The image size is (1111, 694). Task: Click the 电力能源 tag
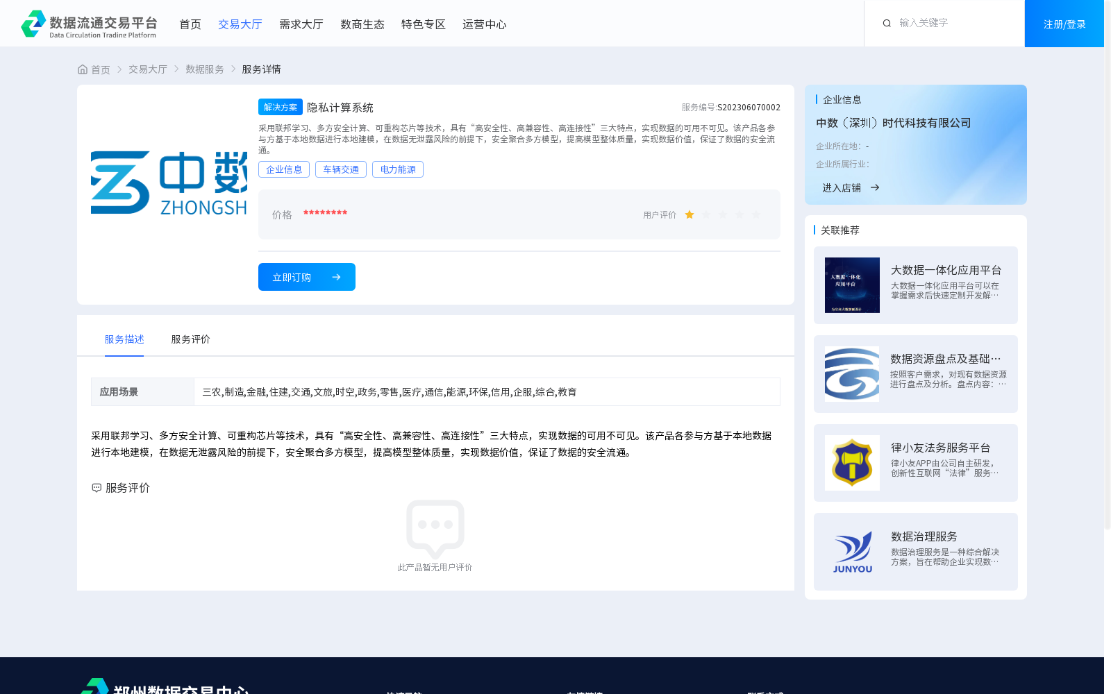tap(398, 169)
